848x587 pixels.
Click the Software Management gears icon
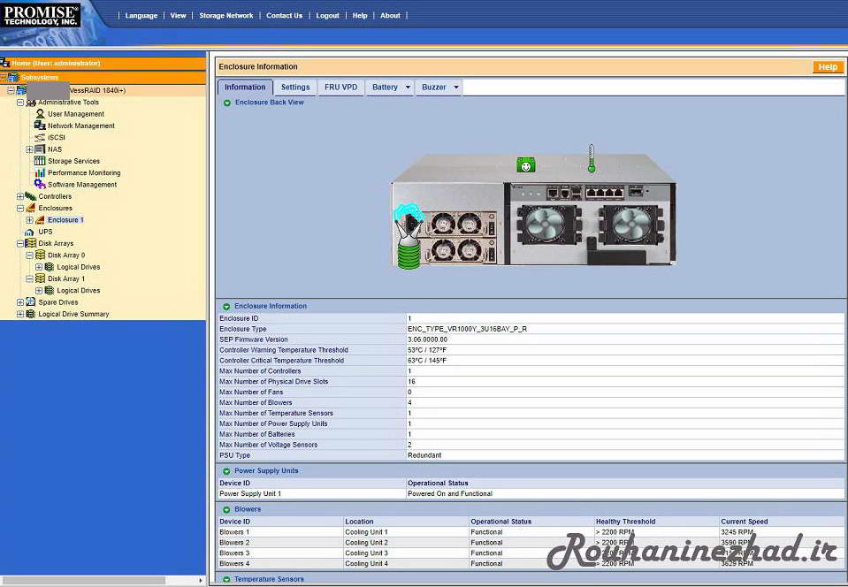tap(40, 184)
